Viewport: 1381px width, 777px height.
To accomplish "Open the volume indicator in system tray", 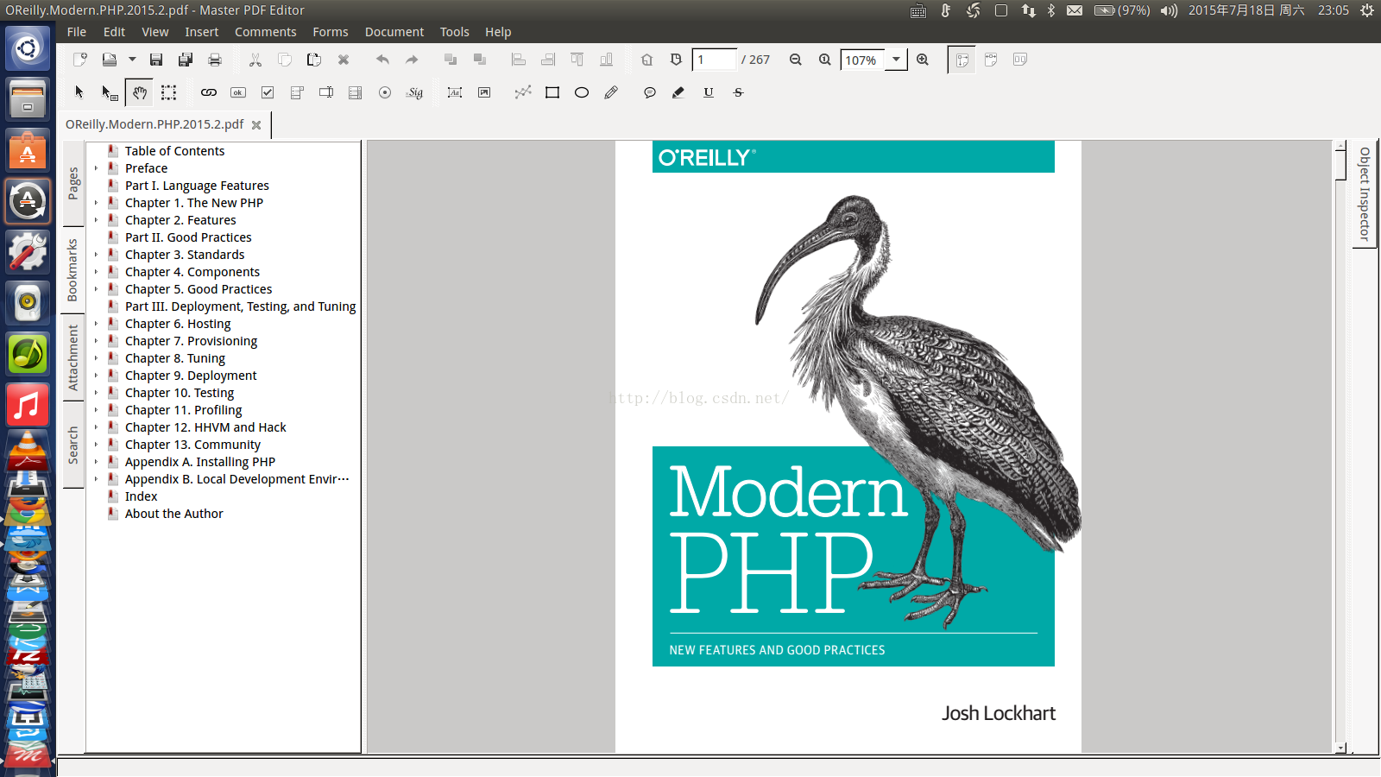I will tap(1169, 10).
